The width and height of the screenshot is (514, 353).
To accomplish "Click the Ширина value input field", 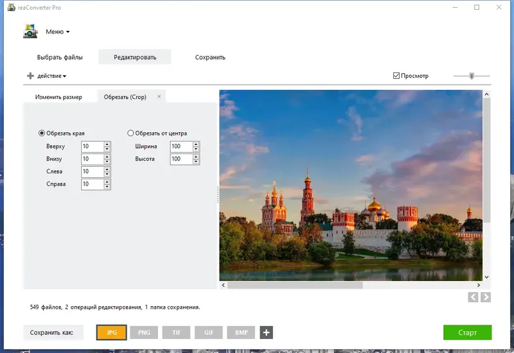I will click(x=181, y=146).
